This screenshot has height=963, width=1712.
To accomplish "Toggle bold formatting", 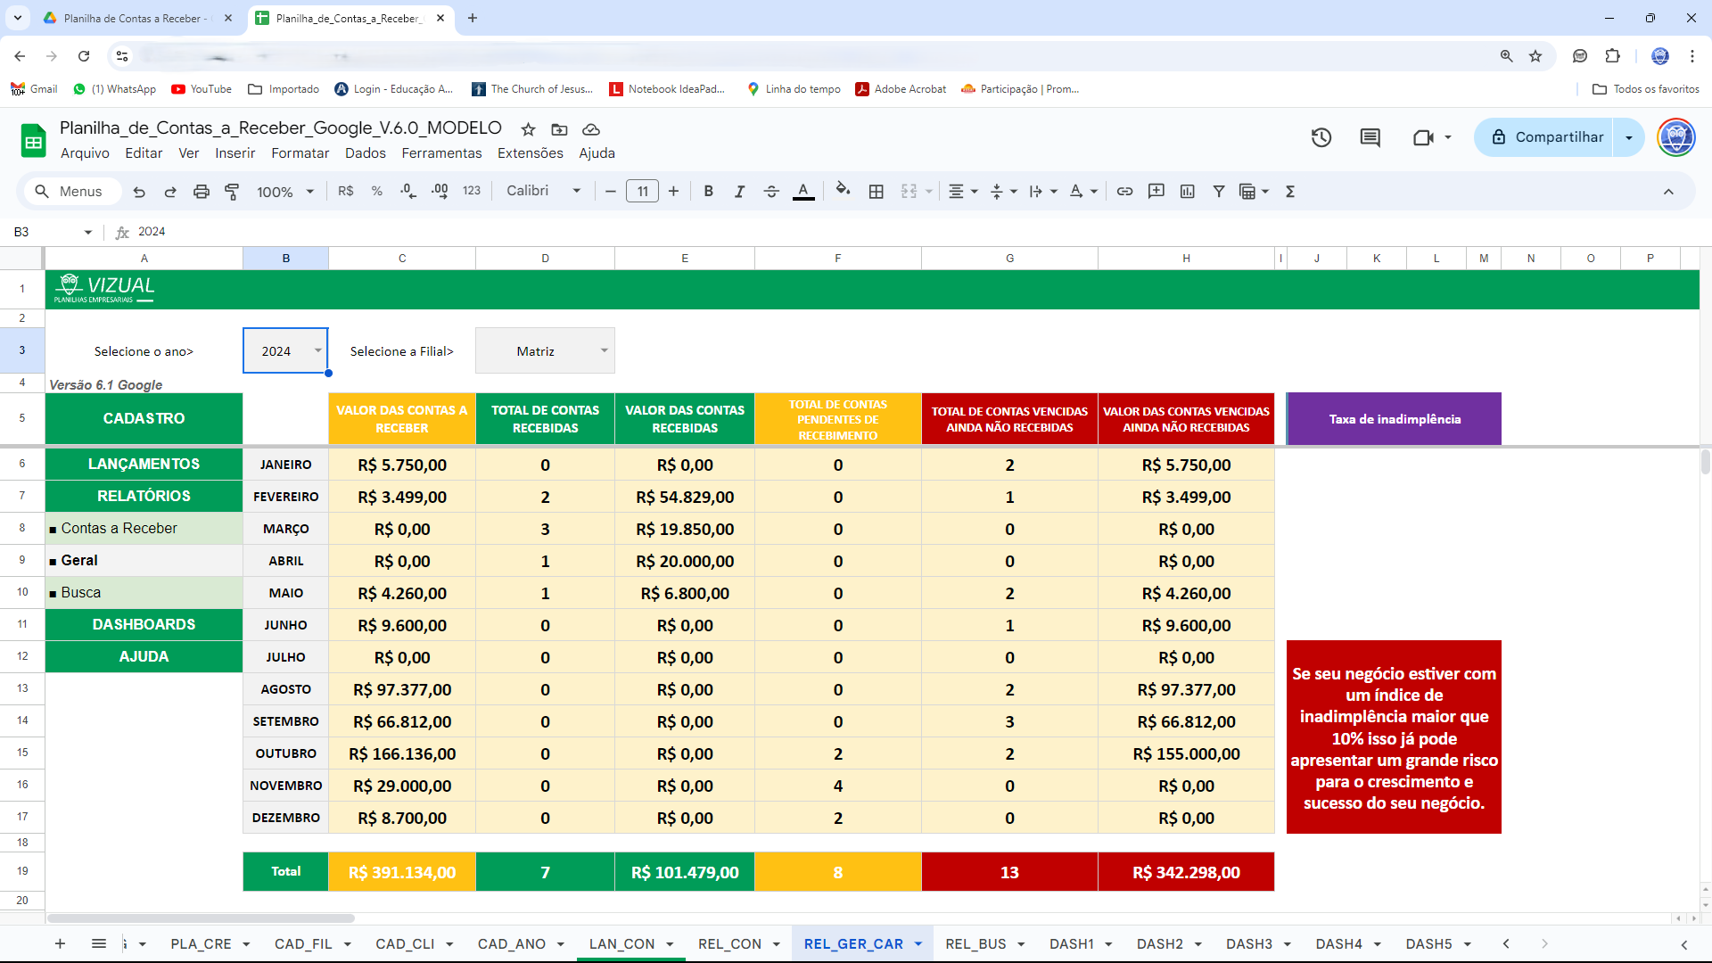I will (709, 192).
